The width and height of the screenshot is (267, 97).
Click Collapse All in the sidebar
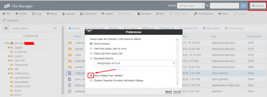point(31,36)
